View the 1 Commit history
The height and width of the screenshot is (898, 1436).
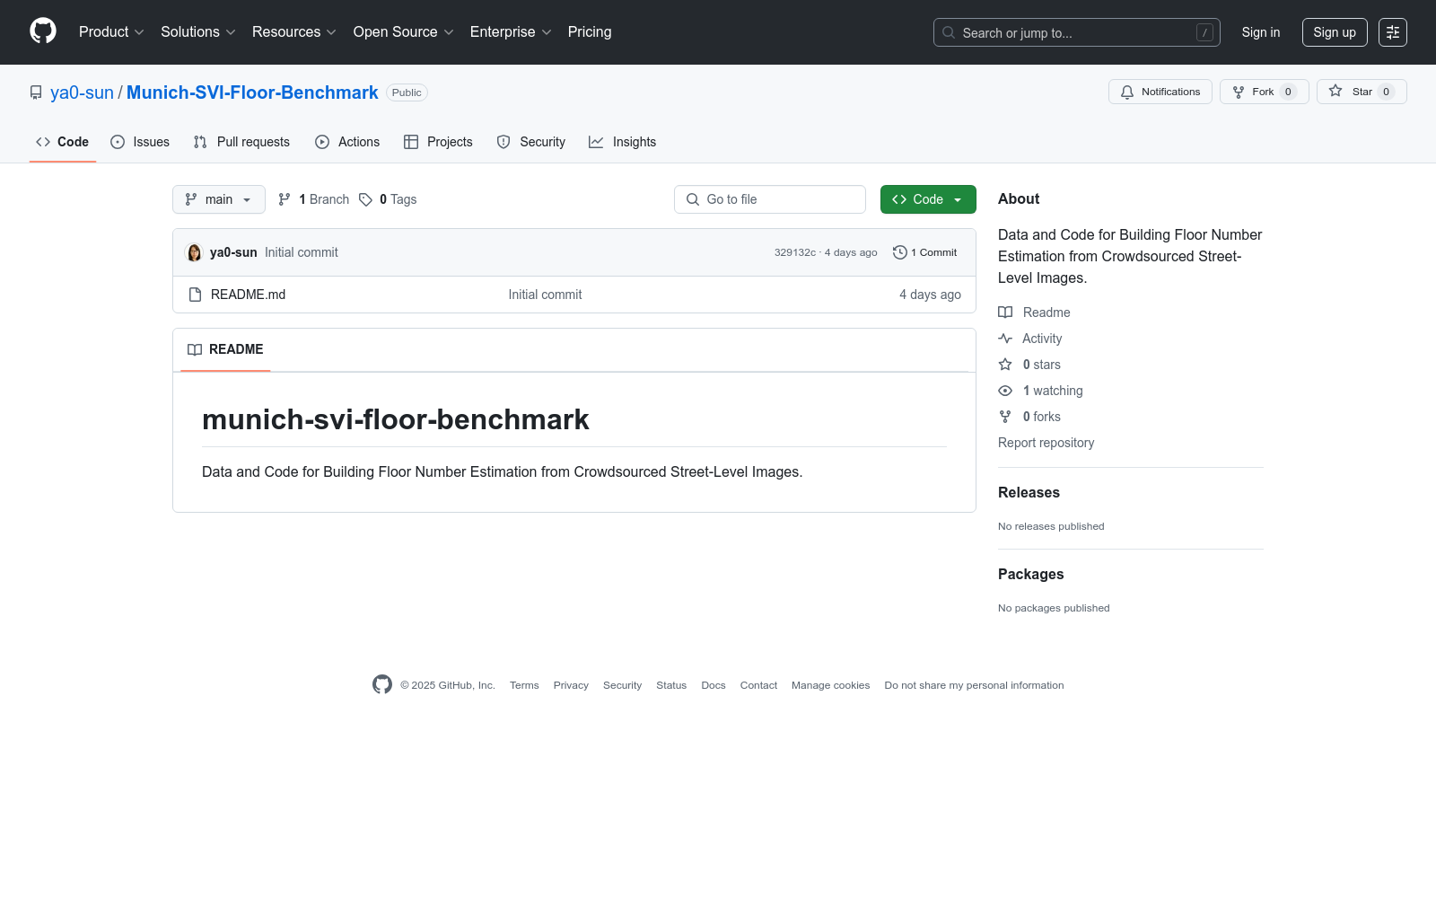(925, 252)
